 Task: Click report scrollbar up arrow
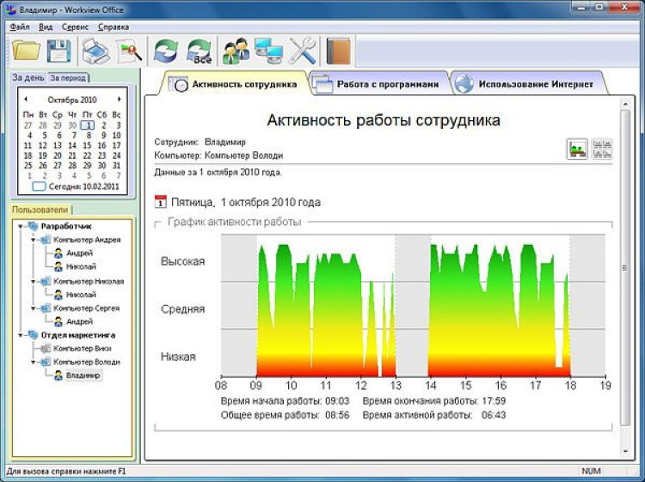(x=625, y=104)
